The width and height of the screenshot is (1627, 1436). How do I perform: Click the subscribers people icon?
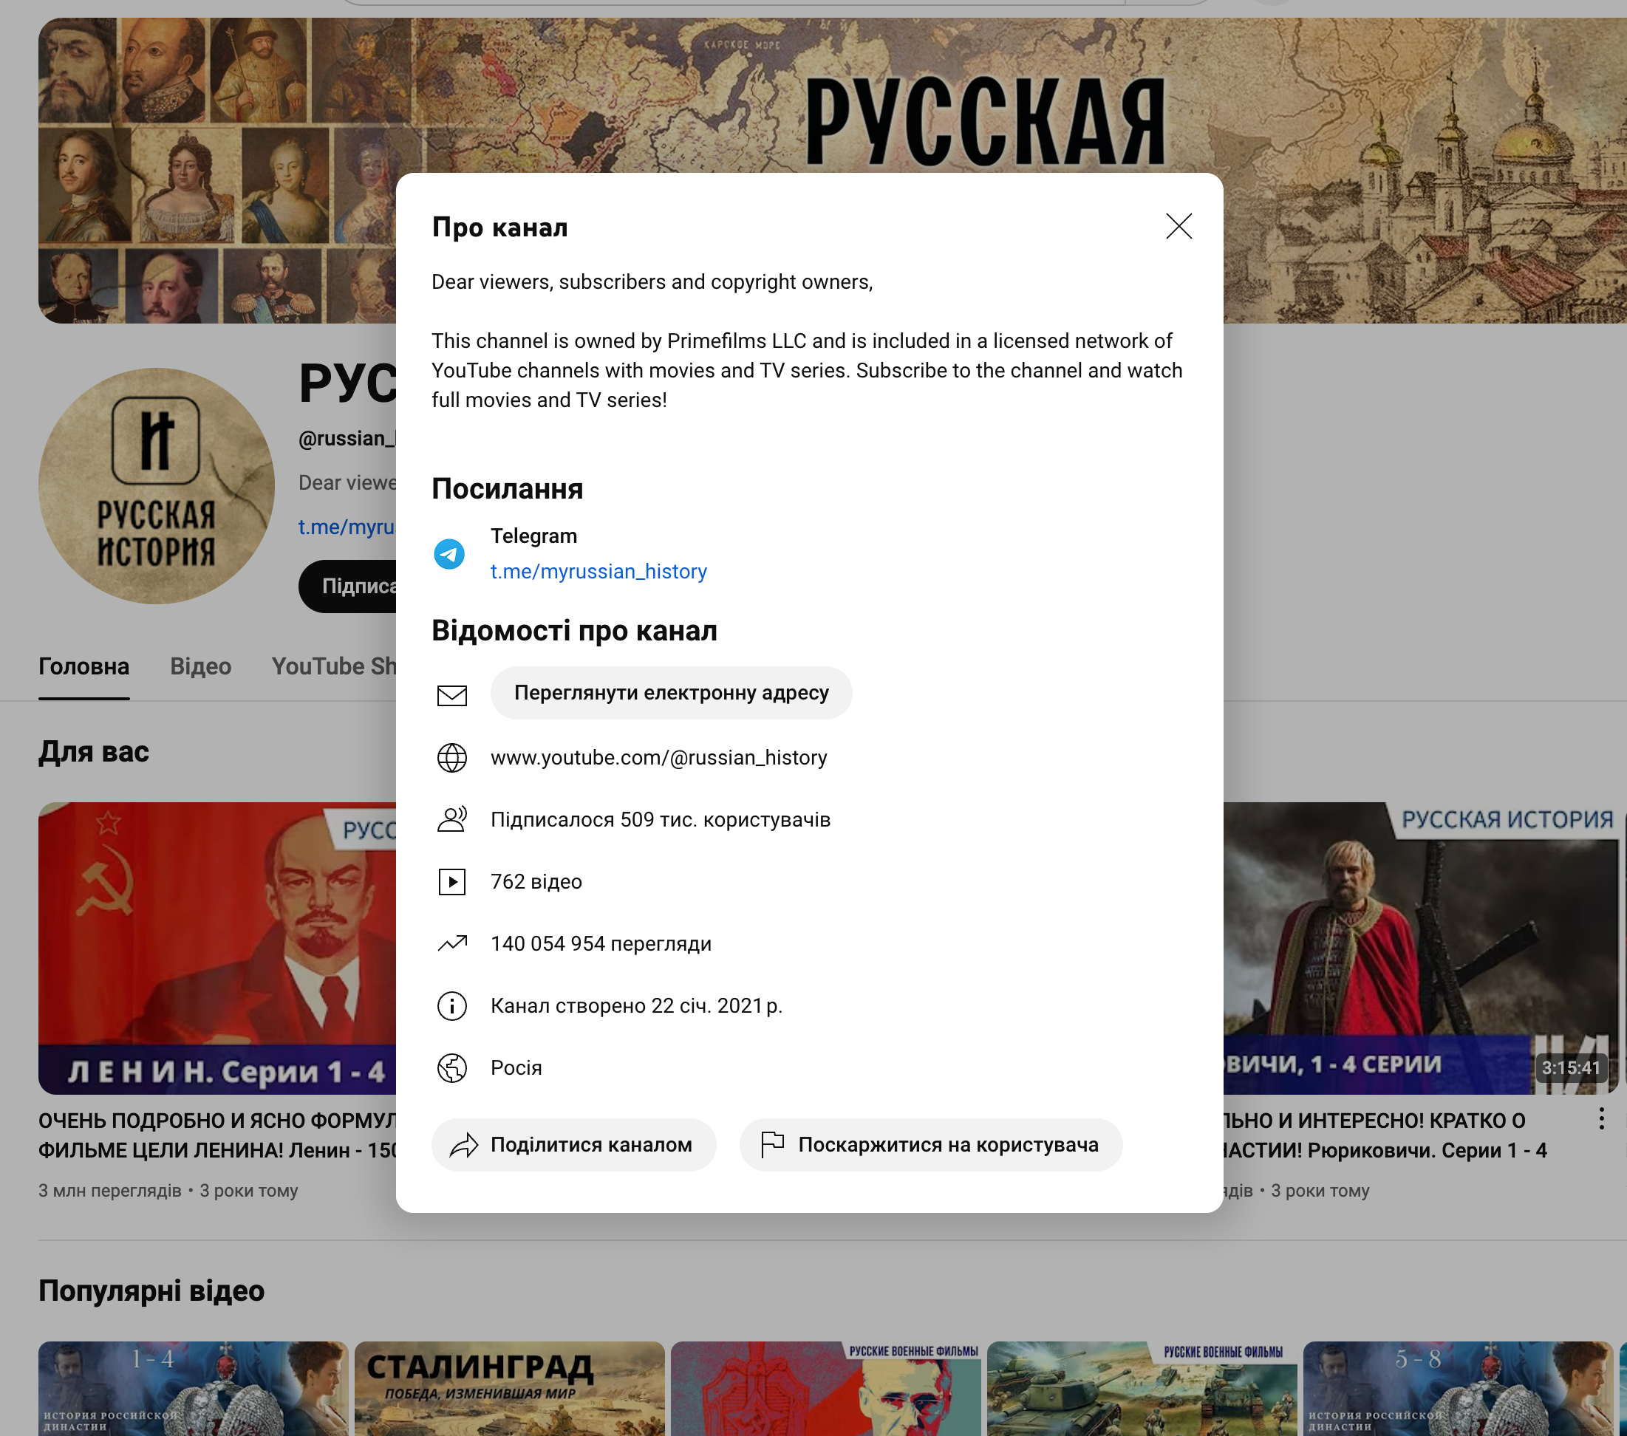point(452,819)
